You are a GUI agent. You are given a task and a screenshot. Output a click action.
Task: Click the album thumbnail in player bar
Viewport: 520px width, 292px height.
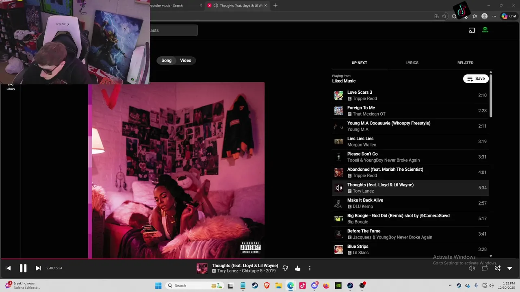point(202,268)
